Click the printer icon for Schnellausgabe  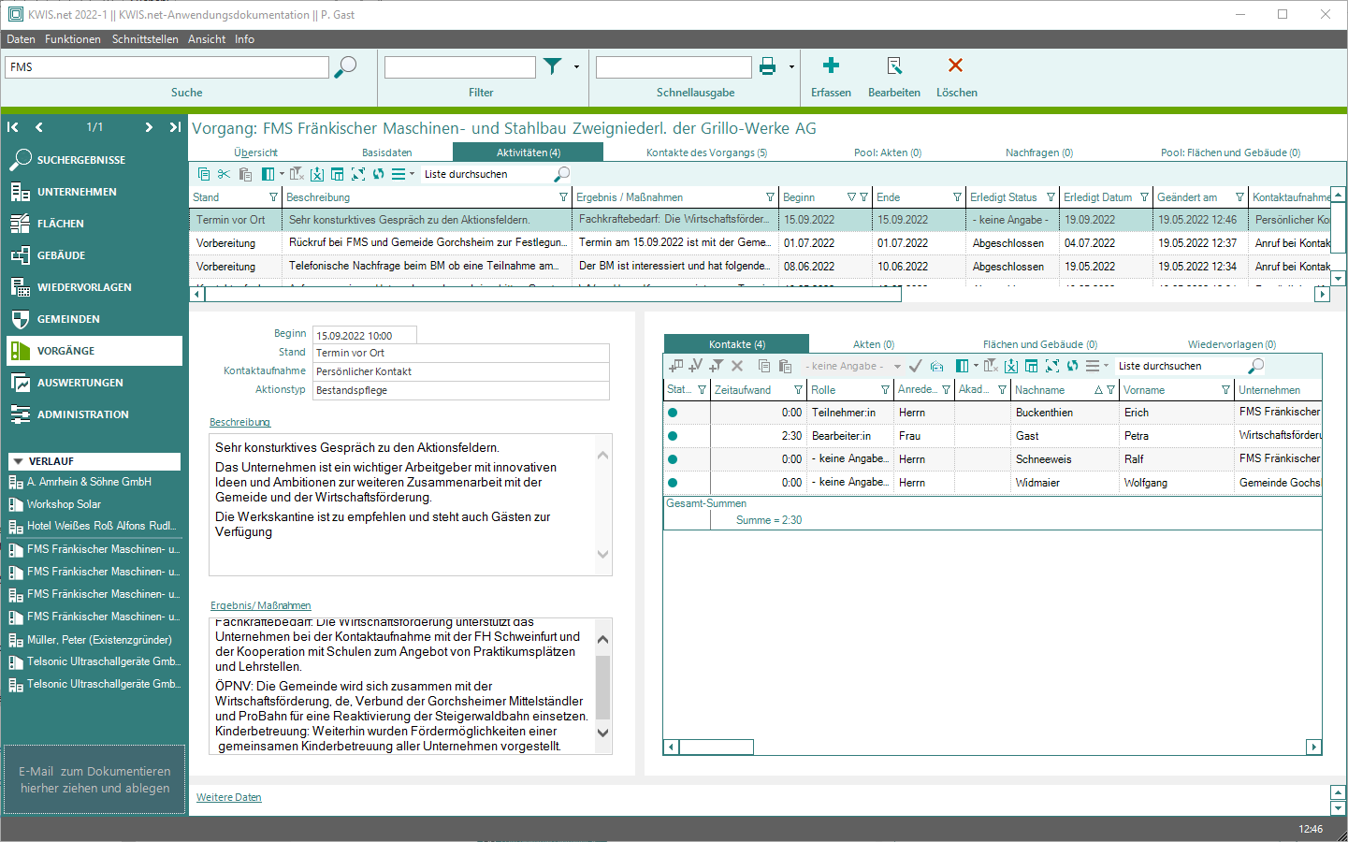click(768, 66)
